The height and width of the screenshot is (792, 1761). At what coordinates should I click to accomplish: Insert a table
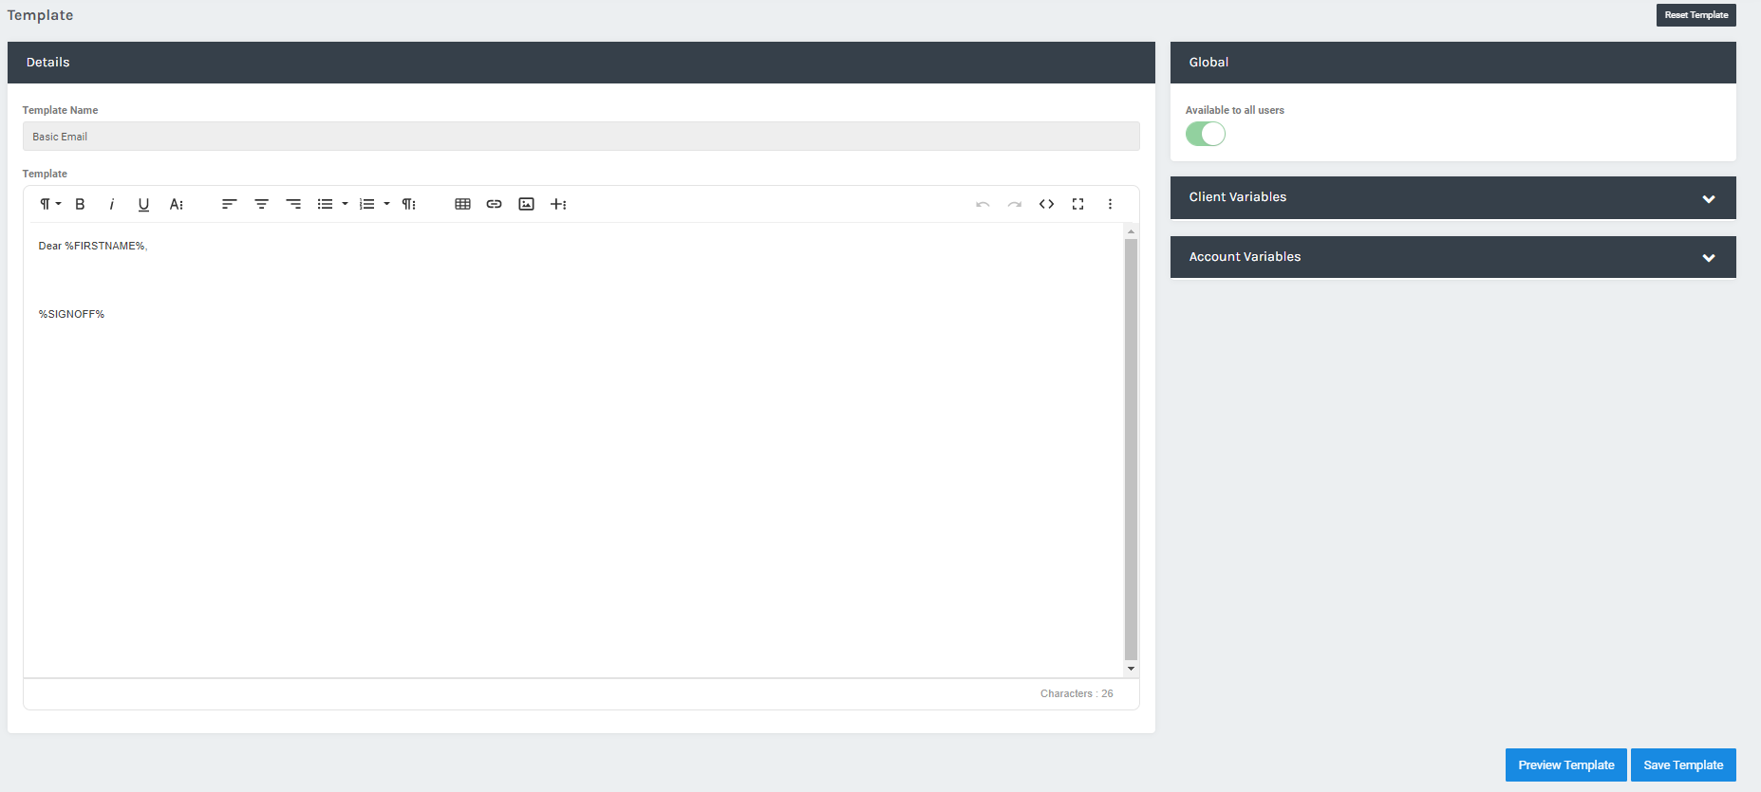(x=462, y=204)
